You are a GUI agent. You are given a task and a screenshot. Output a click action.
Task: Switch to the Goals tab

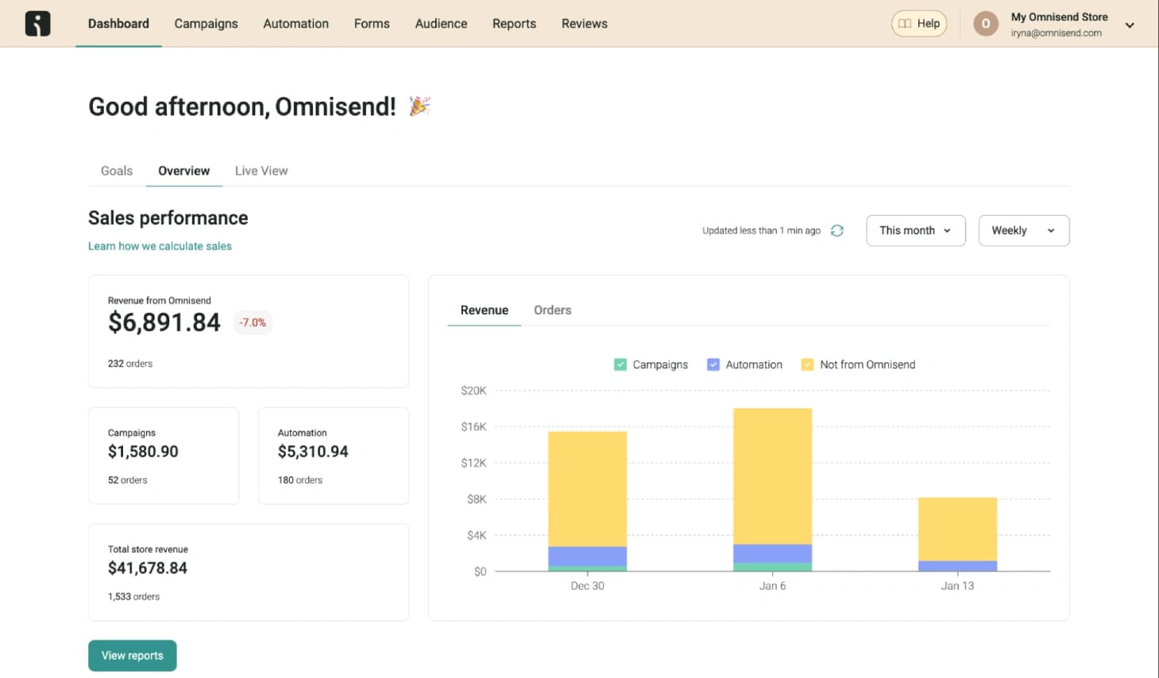[117, 171]
